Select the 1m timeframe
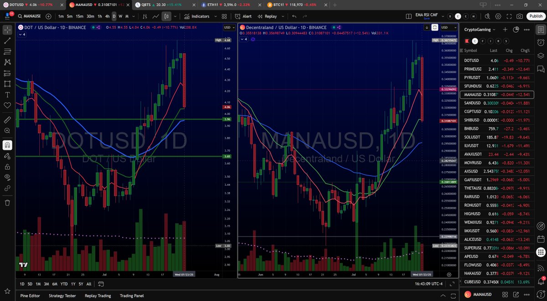The width and height of the screenshot is (547, 301). [x=61, y=16]
